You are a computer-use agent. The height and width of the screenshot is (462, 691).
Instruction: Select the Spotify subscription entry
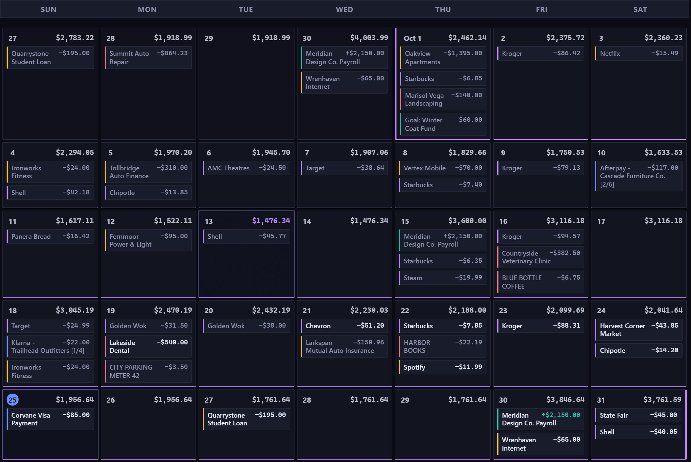tap(443, 367)
